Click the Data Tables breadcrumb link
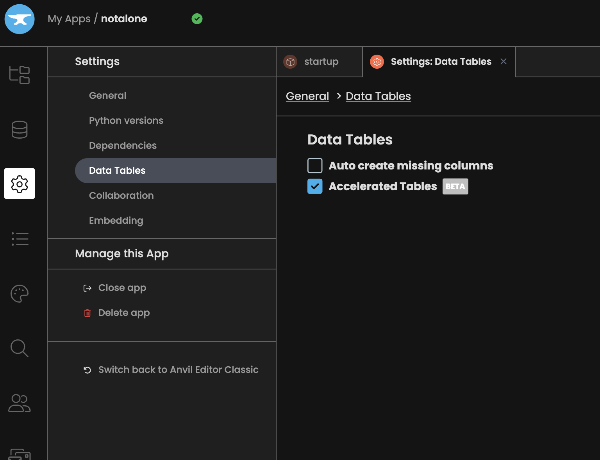 click(x=378, y=96)
